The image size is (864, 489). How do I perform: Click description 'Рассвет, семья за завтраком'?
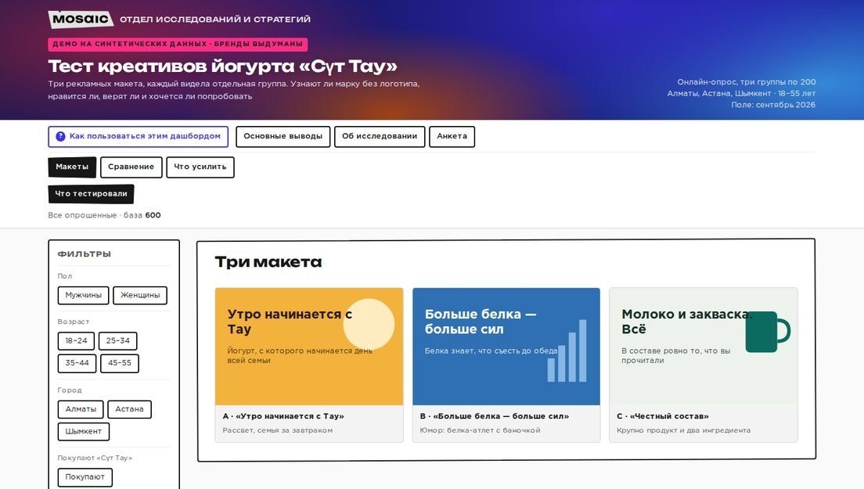[278, 430]
